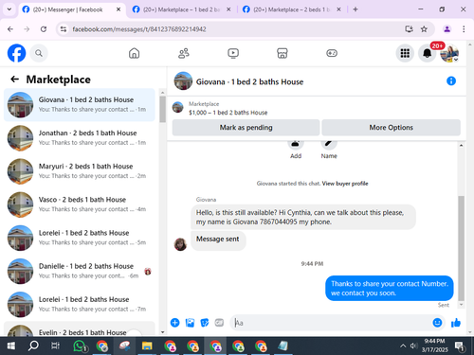The width and height of the screenshot is (474, 355).
Task: Click the chat messages scrollbar thumb
Action: (462, 248)
